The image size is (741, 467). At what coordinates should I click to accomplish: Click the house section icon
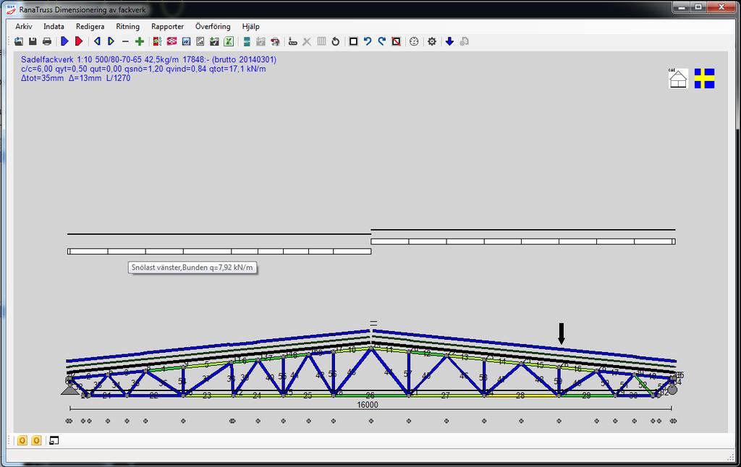point(678,78)
